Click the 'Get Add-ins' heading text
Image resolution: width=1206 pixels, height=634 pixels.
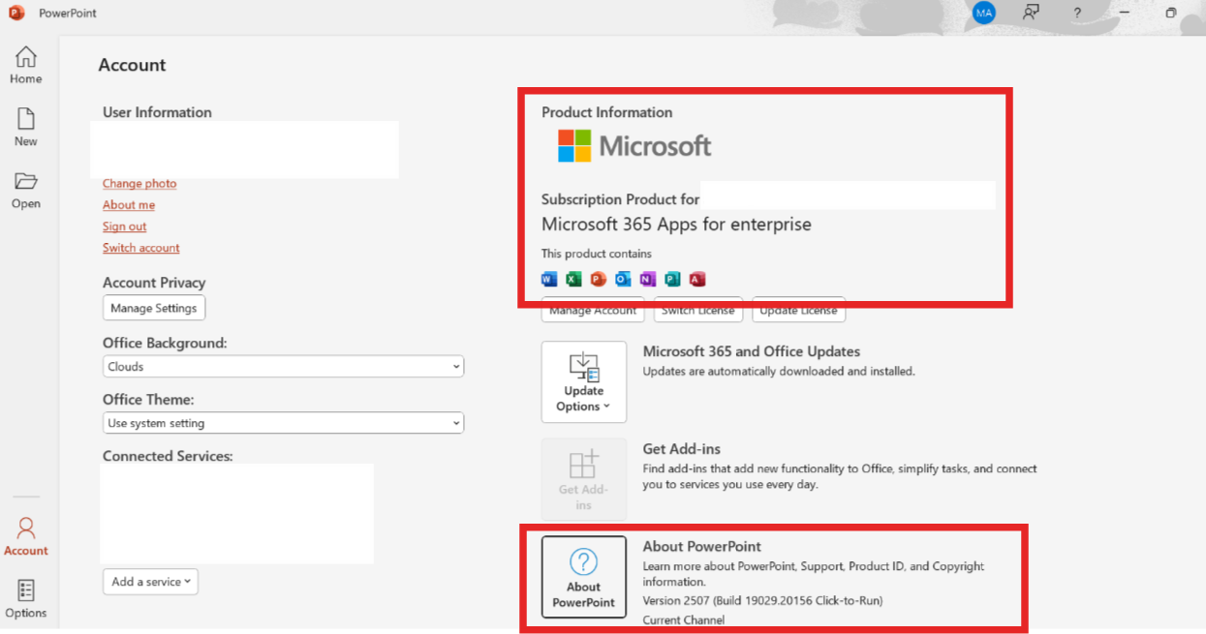(682, 449)
